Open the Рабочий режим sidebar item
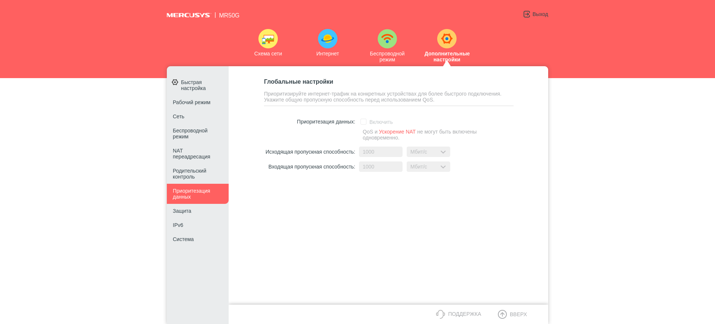The height and width of the screenshot is (324, 715). coord(191,102)
